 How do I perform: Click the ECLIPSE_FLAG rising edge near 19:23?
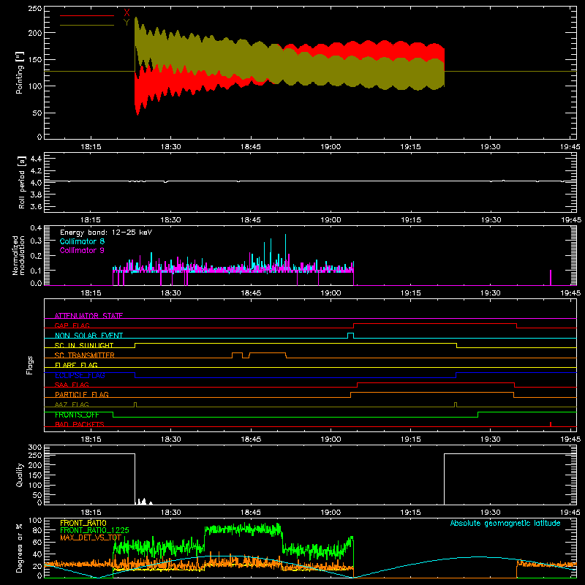[x=456, y=375]
